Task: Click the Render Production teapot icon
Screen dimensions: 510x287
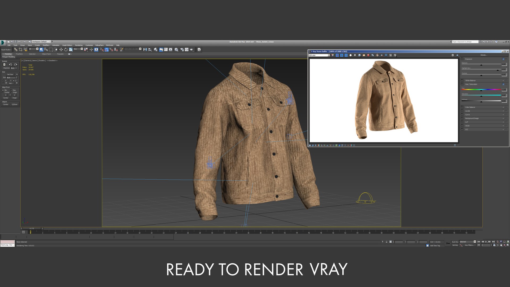Action: pyautogui.click(x=192, y=49)
